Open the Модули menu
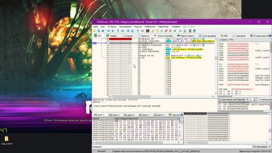The height and width of the screenshot is (153, 272). [x=138, y=27]
